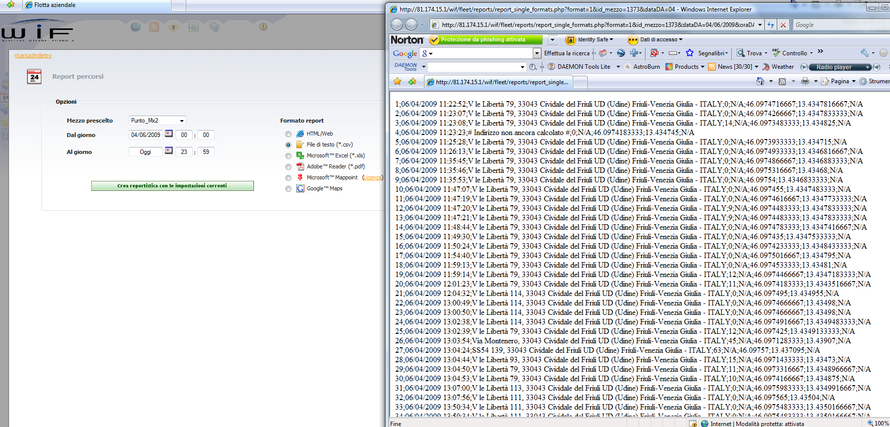Click the yellow exclamation warning icon
890x427 pixels.
tap(263, 27)
